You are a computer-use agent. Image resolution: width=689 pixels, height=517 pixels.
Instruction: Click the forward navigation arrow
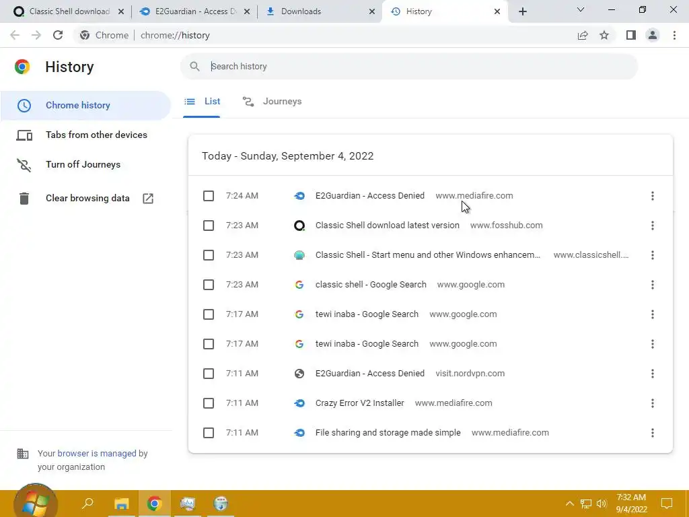[36, 35]
